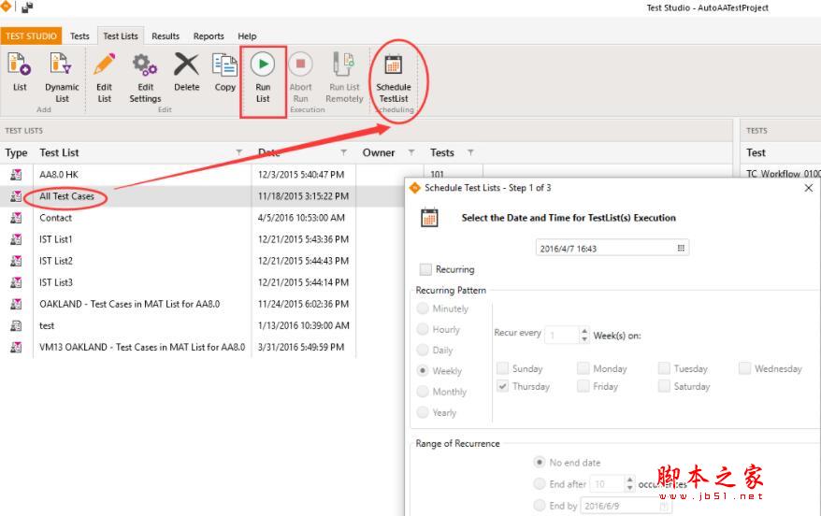Check the Tuesday checkbox
Viewport: 821px width, 516px height.
click(x=664, y=368)
